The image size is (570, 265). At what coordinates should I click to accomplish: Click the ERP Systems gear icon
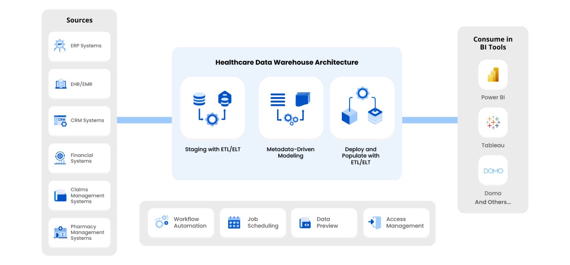pyautogui.click(x=60, y=46)
